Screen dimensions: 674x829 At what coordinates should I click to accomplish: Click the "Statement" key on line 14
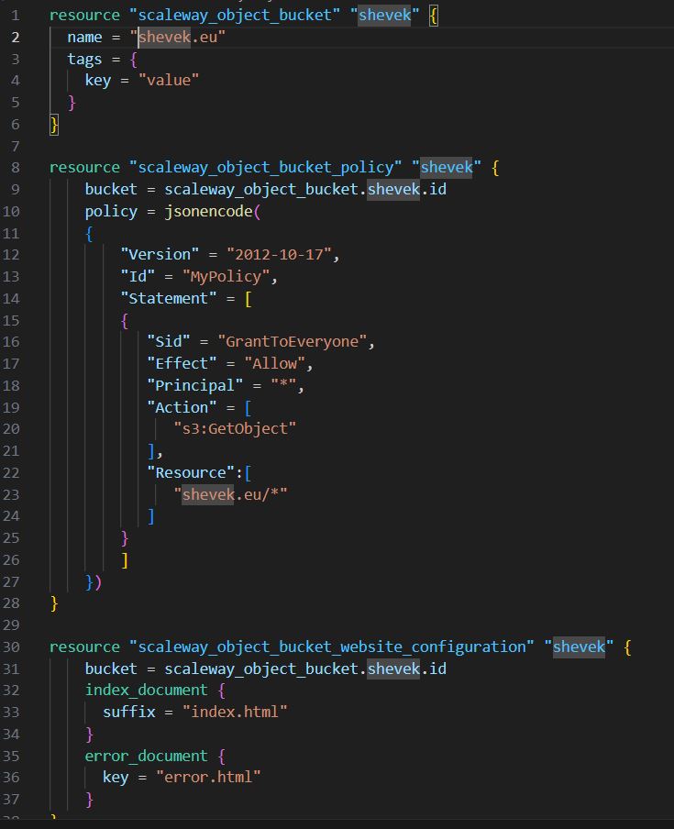(x=169, y=298)
